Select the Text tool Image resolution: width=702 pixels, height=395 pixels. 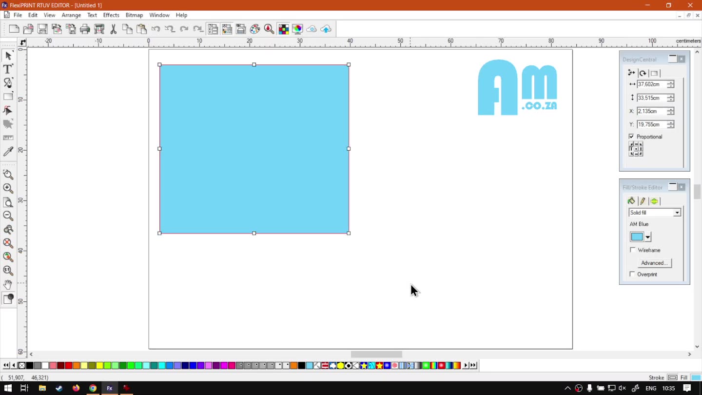pyautogui.click(x=8, y=69)
